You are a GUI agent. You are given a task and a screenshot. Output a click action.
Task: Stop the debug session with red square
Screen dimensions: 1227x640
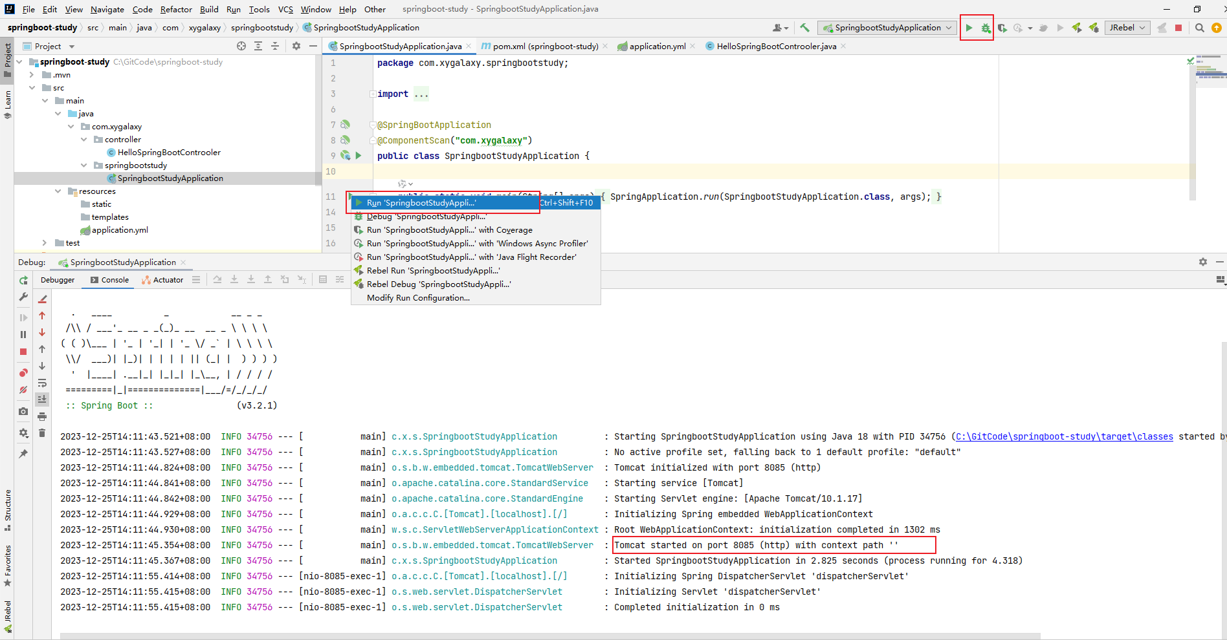(23, 352)
